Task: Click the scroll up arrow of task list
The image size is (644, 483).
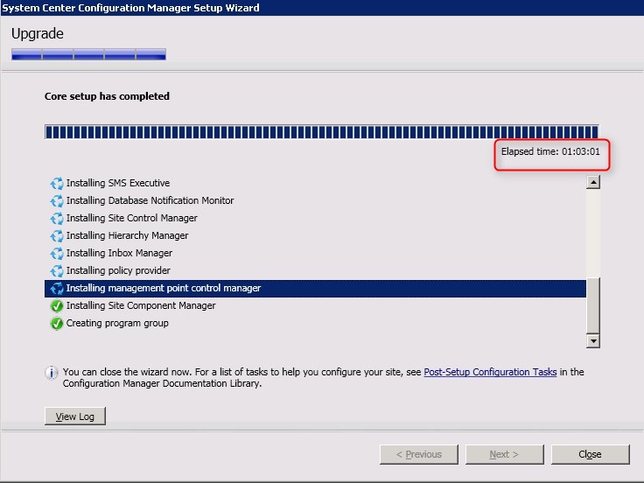Action: pos(593,182)
